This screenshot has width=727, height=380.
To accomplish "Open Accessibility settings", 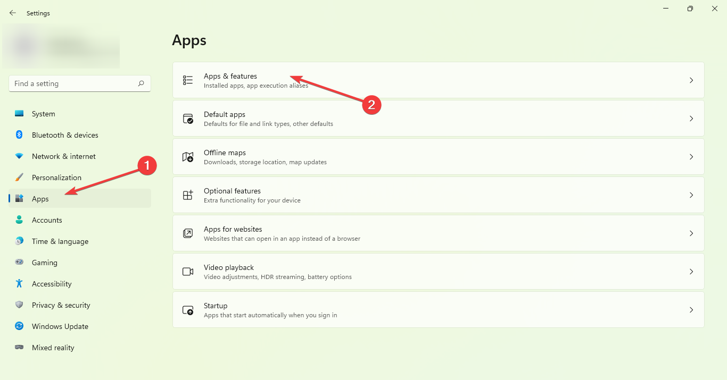I will coord(80,284).
